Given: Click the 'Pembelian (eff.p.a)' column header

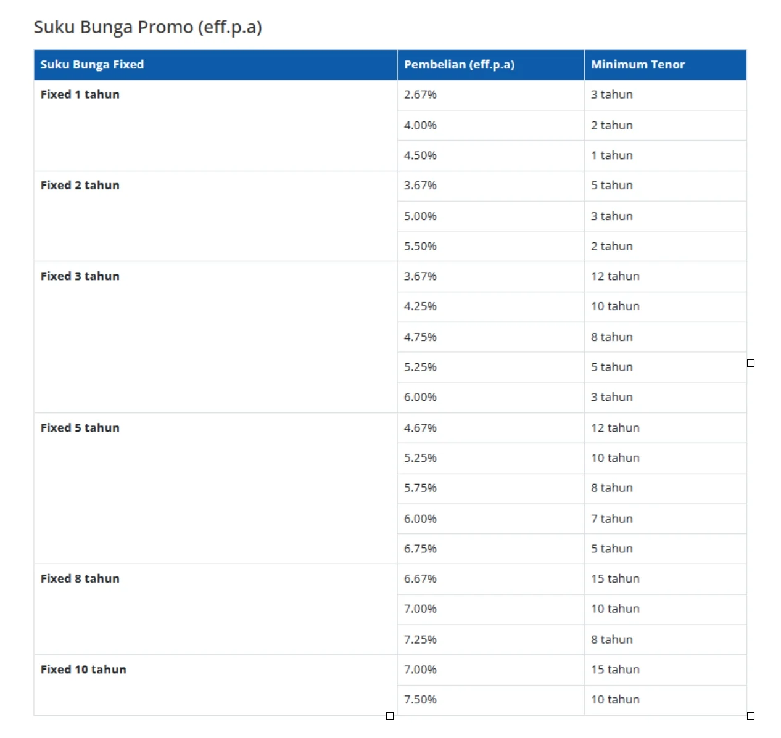Looking at the screenshot, I should (459, 65).
